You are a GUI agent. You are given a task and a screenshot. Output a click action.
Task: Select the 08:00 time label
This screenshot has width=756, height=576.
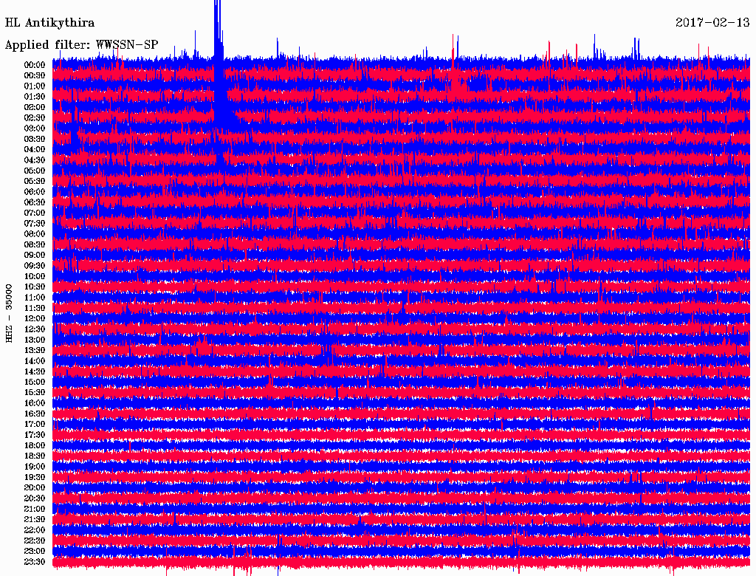35,234
